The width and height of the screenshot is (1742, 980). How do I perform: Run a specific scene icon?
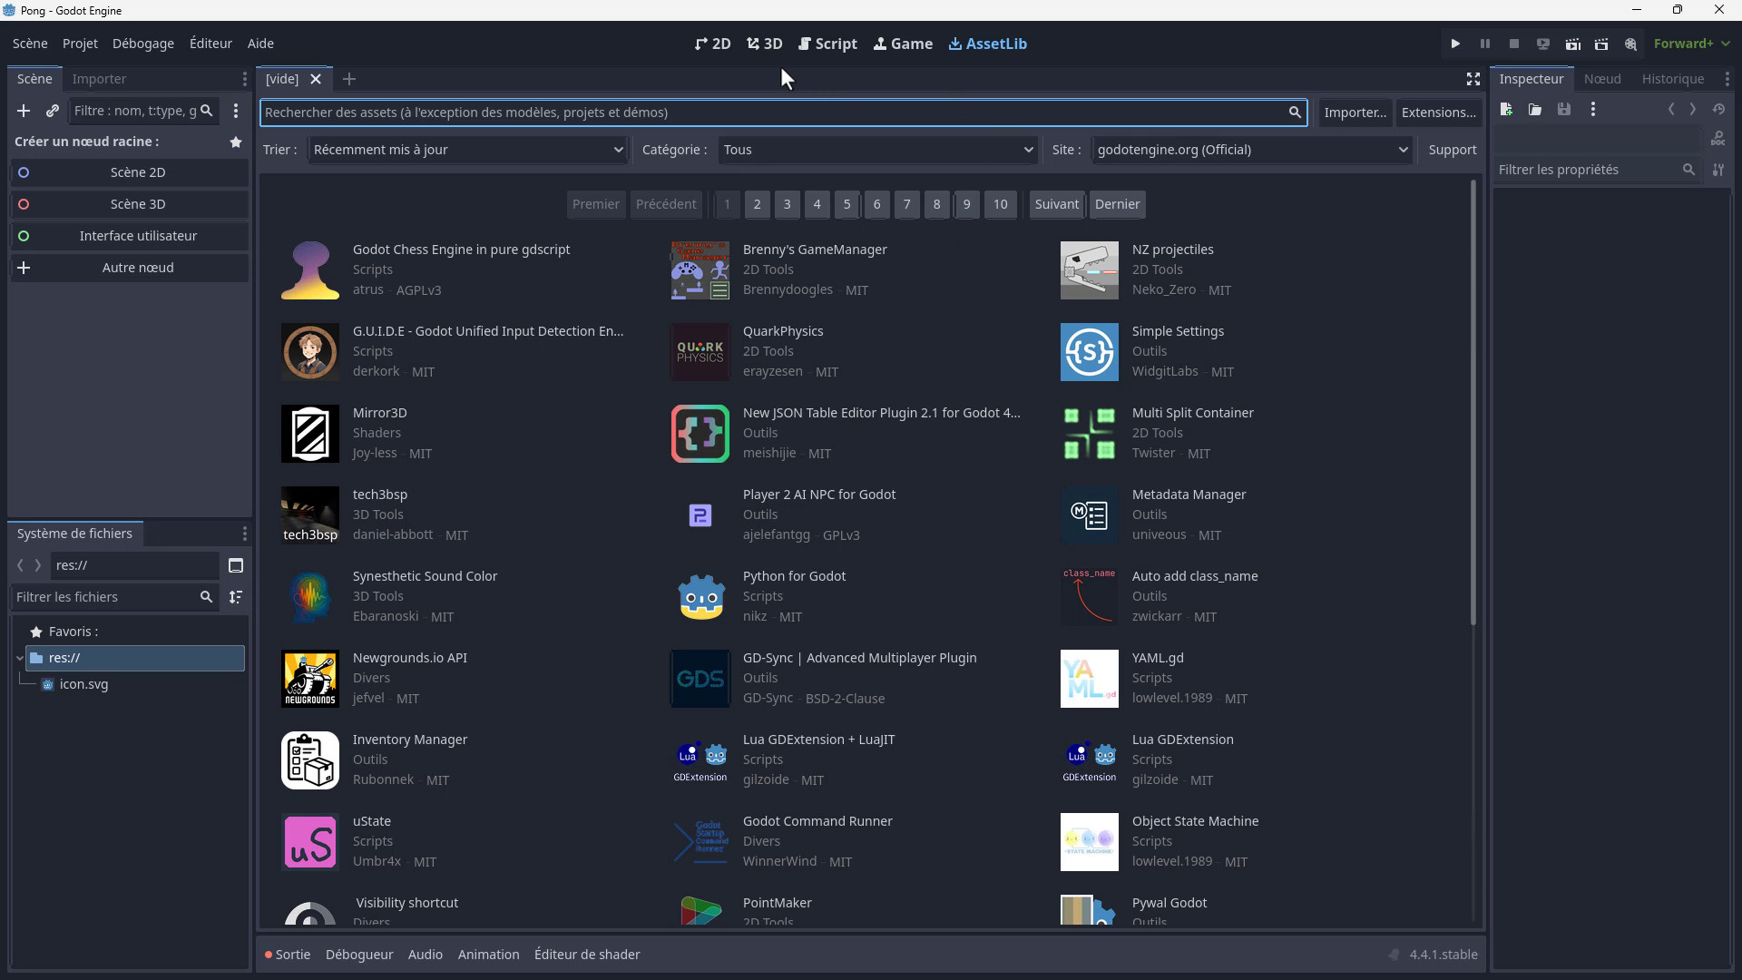(1601, 44)
